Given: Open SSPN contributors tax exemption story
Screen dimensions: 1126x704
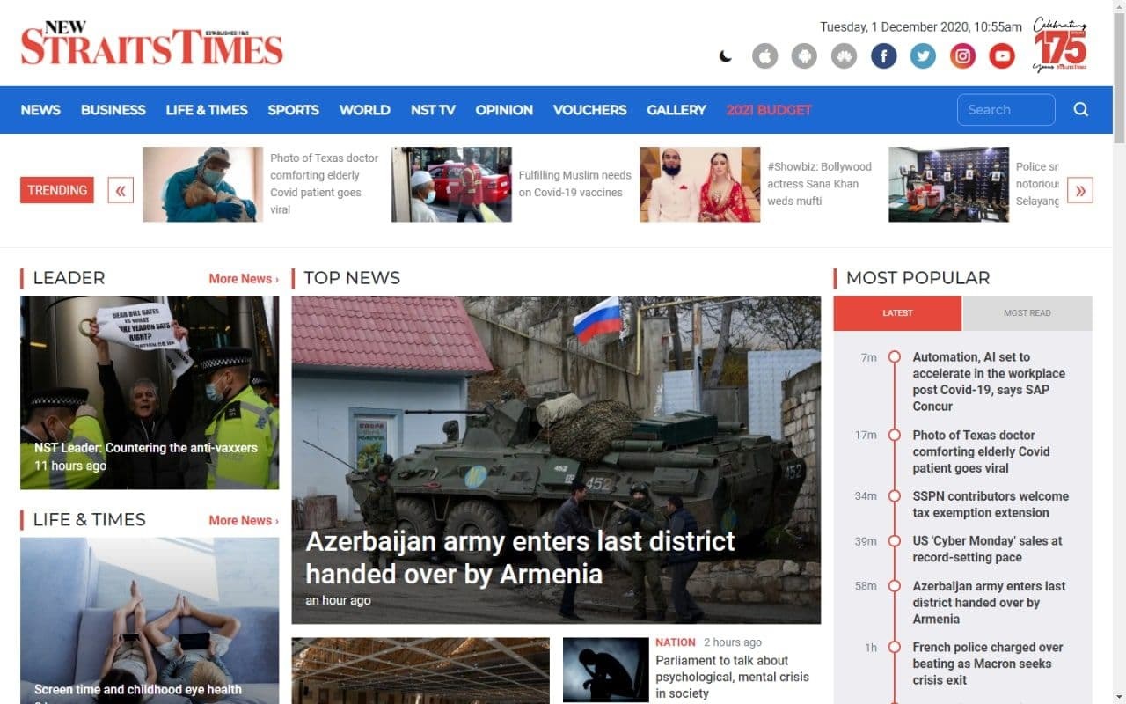Looking at the screenshot, I should (x=991, y=504).
